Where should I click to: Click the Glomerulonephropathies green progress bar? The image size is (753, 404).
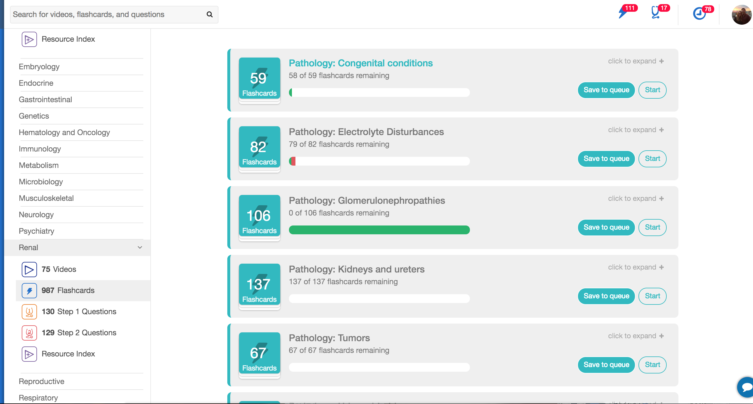tap(379, 230)
